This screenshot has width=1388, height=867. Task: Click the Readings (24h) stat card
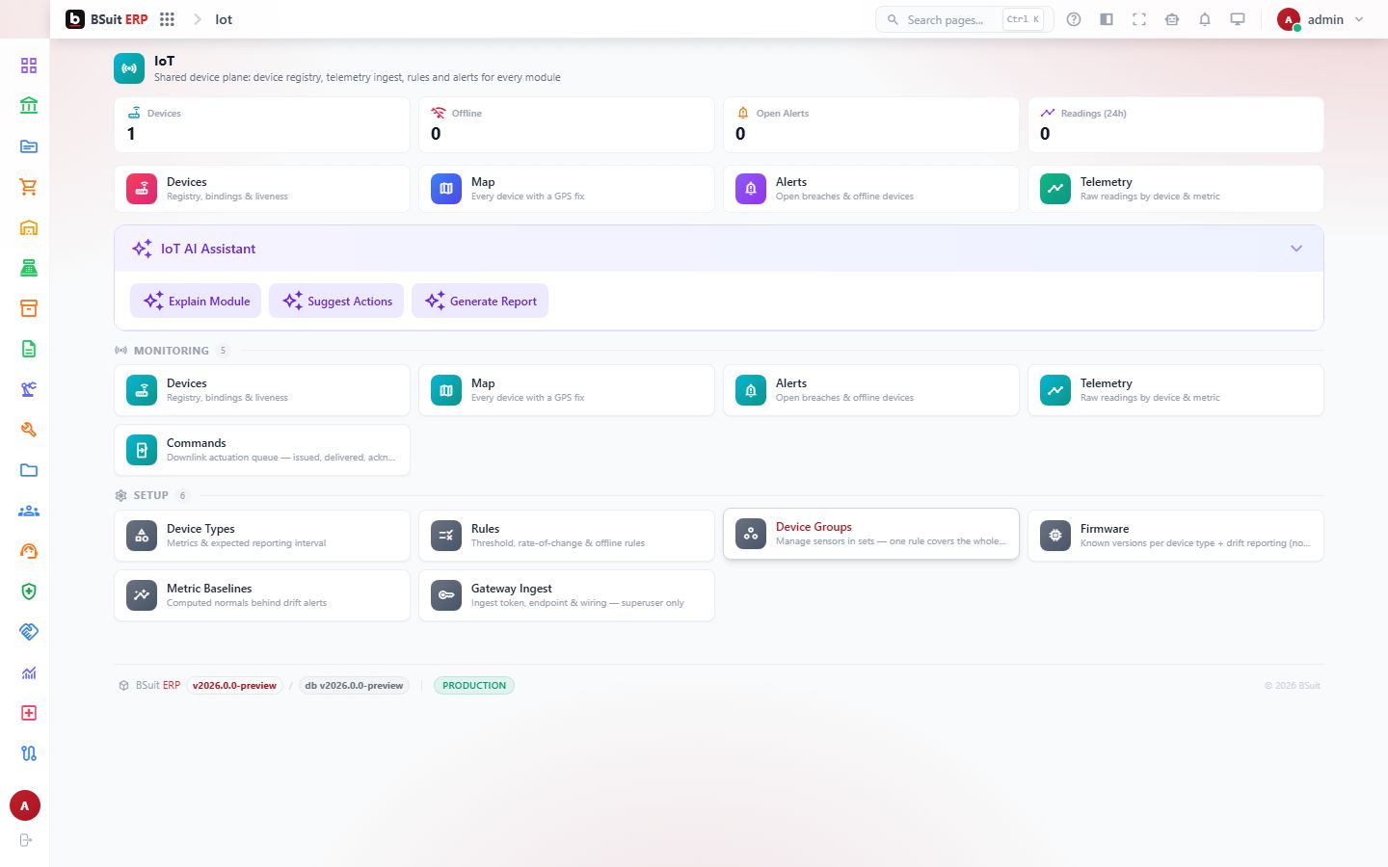[1176, 124]
